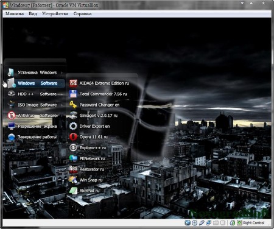Click the Driver Export gear icon
This screenshot has width=274, height=229.
click(73, 126)
